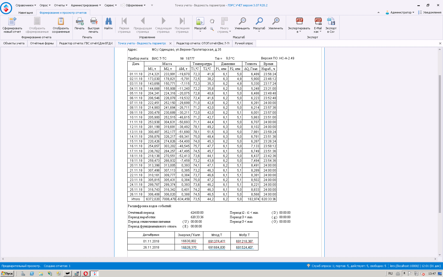Click the taskbar clock 13:47
443x277 pixels.
432,274
